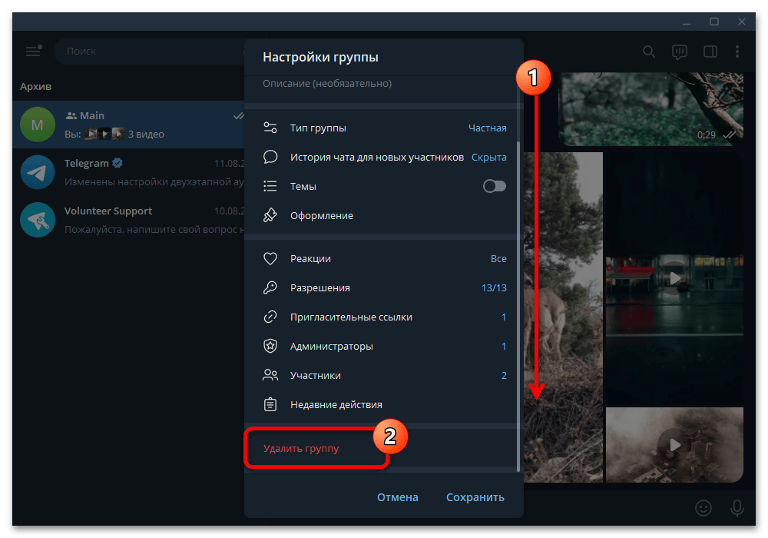Viewport: 768px width, 538px height.
Task: Click the Отмена link
Action: click(x=397, y=496)
